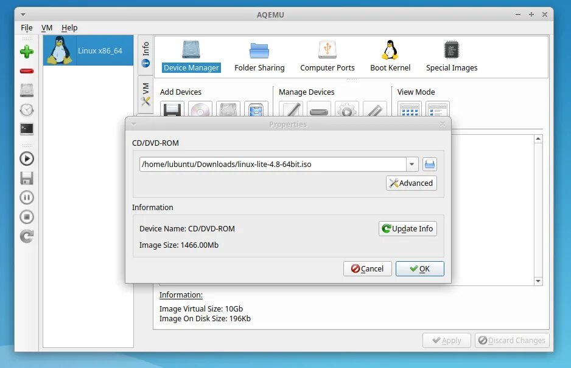The height and width of the screenshot is (368, 571).
Task: Click the Apply button
Action: pyautogui.click(x=447, y=341)
